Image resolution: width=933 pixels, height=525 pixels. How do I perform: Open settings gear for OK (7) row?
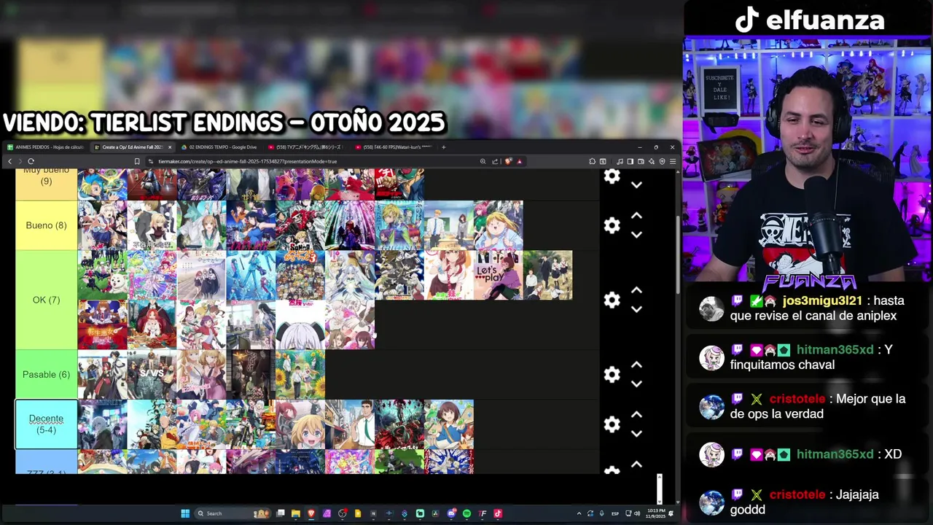[x=612, y=300]
